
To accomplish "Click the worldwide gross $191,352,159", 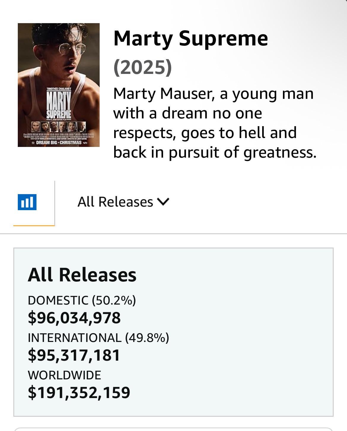I will pos(79,392).
